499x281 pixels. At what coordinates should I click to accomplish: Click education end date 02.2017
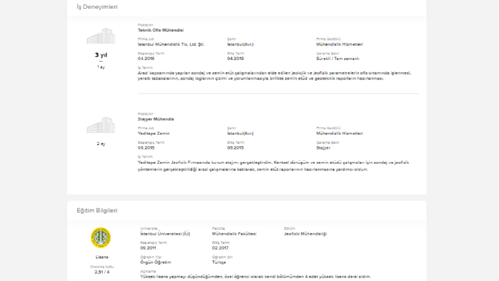220,248
